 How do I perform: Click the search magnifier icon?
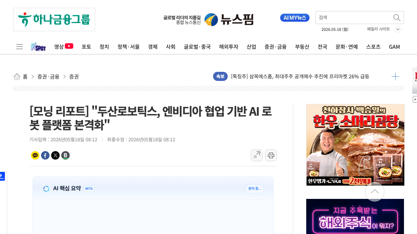tap(397, 18)
